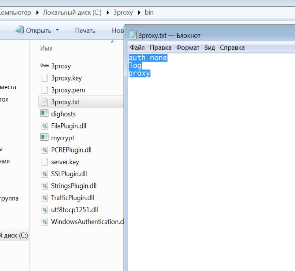
Task: Open the Справка menu in Notepad
Action: (x=232, y=48)
